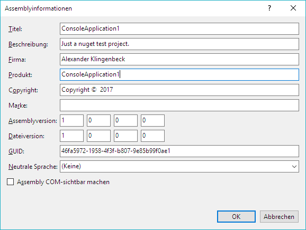Enable Assembly COM-sichtbar machen checkbox
Image resolution: width=306 pixels, height=230 pixels.
coord(11,182)
